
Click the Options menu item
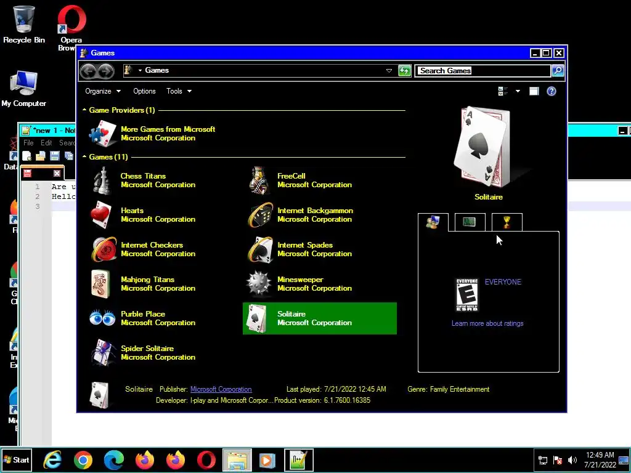(x=144, y=91)
